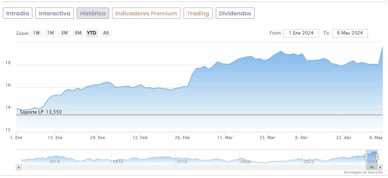The height and width of the screenshot is (178, 388).
Task: Show the Dividendos tab
Action: pyautogui.click(x=235, y=13)
